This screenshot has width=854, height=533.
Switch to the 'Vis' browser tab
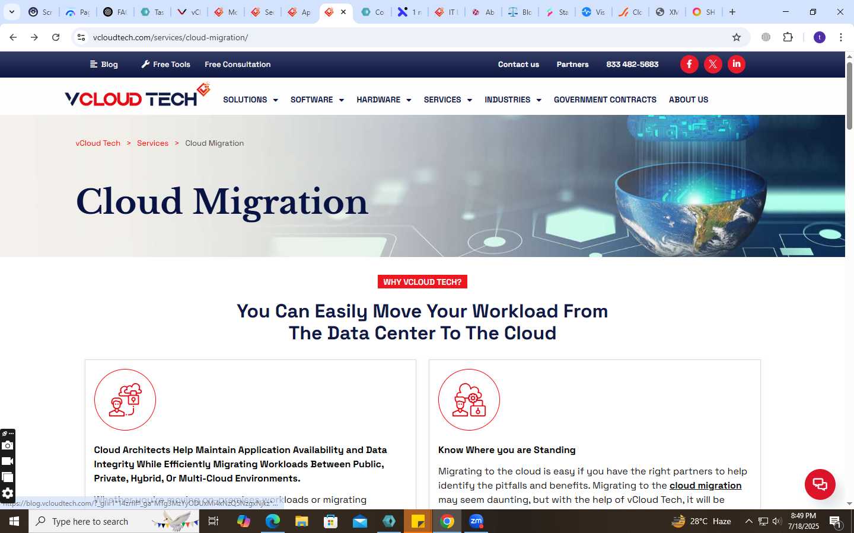[594, 12]
